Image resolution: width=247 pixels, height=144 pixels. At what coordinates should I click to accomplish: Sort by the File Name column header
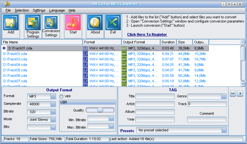coord(42,42)
